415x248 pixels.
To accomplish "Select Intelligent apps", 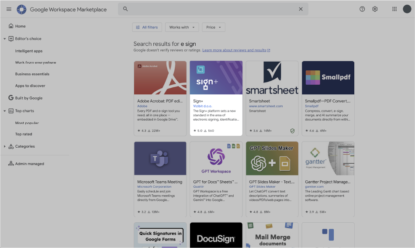I will [x=28, y=51].
